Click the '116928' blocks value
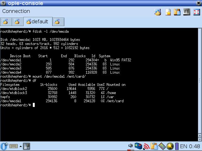The width and height of the screenshot is (202, 151). tap(91, 72)
